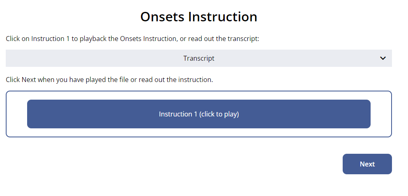
Task: Start playback of the Onsets Instruction
Action: click(x=199, y=114)
